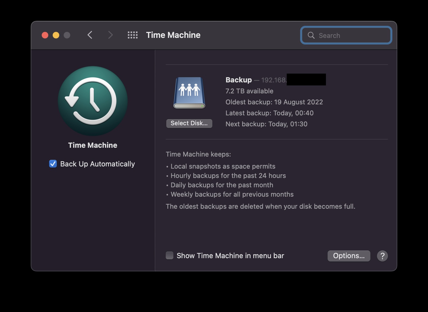This screenshot has width=428, height=312.
Task: Toggle the Back Up Automatically checkbox off
Action: 53,164
